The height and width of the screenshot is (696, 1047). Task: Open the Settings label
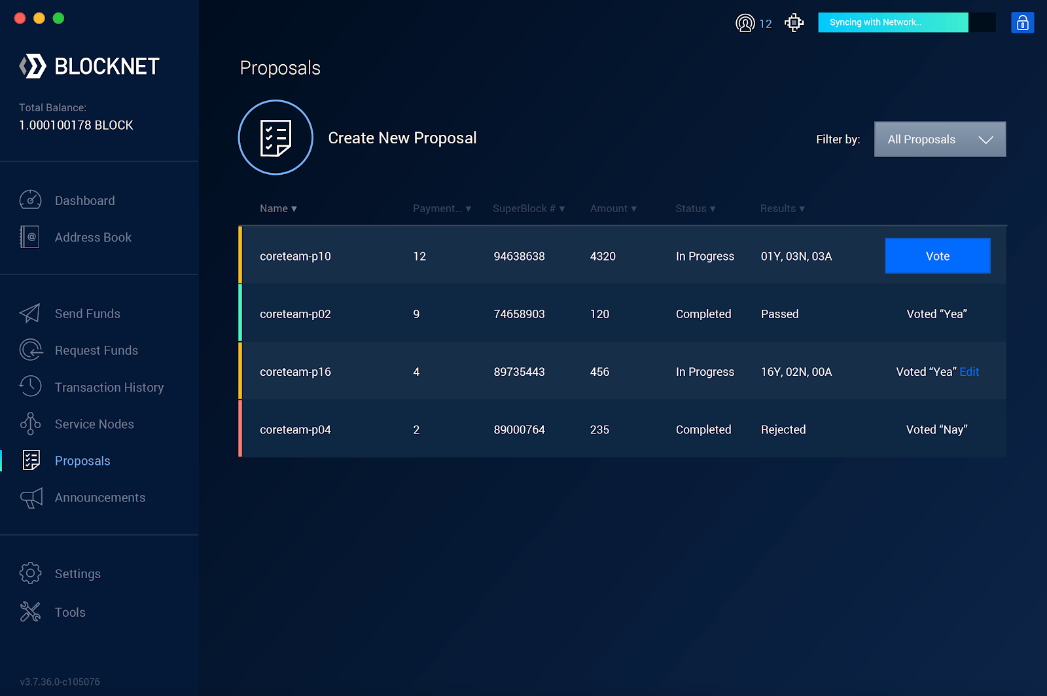[78, 574]
